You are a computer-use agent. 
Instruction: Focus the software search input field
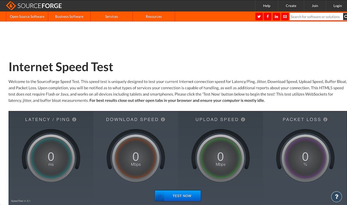316,17
